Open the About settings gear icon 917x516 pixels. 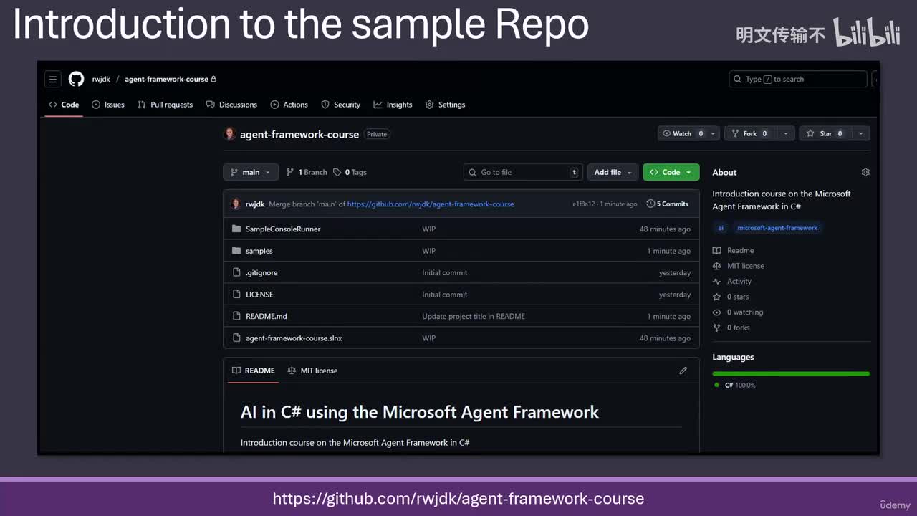(x=865, y=172)
